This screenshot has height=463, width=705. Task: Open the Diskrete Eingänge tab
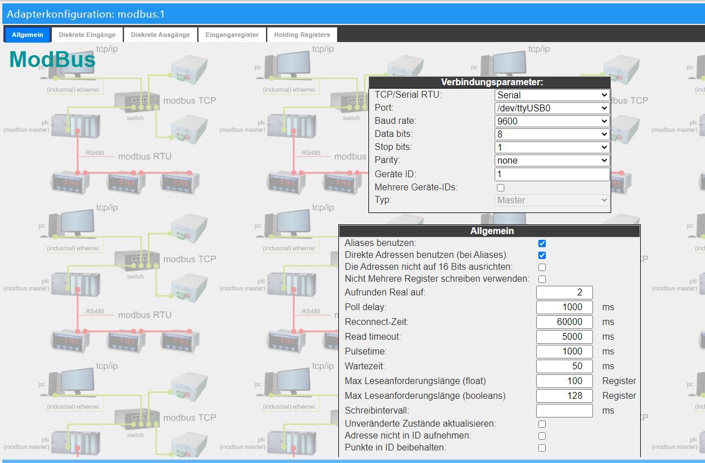point(87,35)
